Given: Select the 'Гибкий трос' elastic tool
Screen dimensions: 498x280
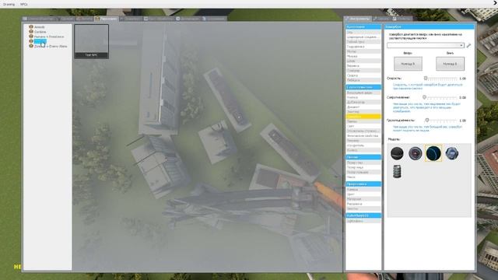Looking at the screenshot, I should coord(363,42).
